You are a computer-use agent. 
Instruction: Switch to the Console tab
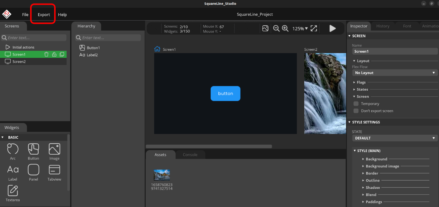(190, 155)
